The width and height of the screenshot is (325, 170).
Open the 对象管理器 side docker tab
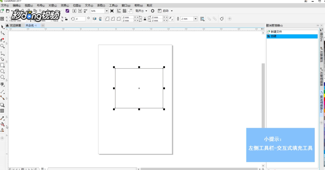point(321,76)
